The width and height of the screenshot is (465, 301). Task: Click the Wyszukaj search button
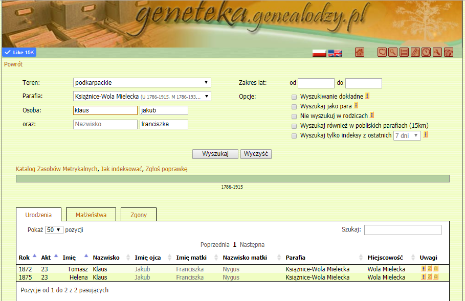click(215, 154)
